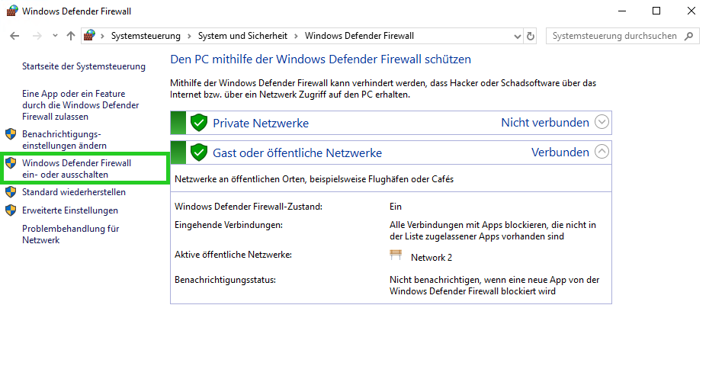Go back with the back arrow
The height and width of the screenshot is (382, 709).
[14, 36]
